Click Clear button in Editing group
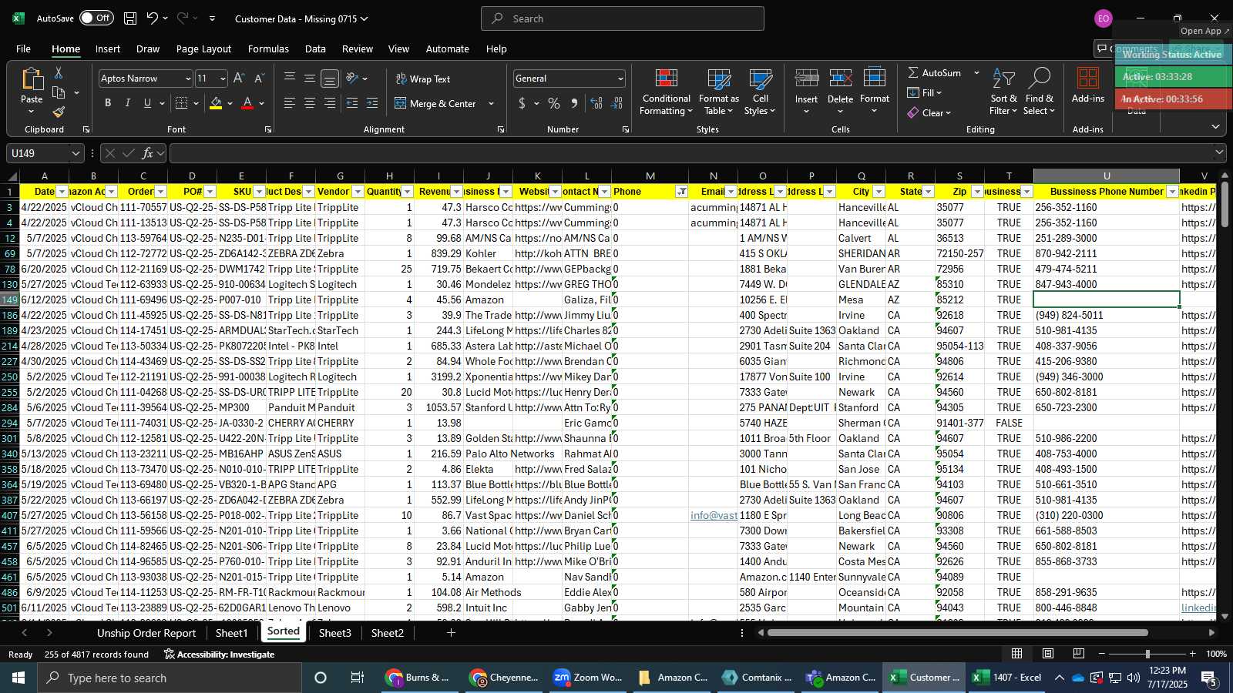This screenshot has width=1233, height=693. coord(929,112)
